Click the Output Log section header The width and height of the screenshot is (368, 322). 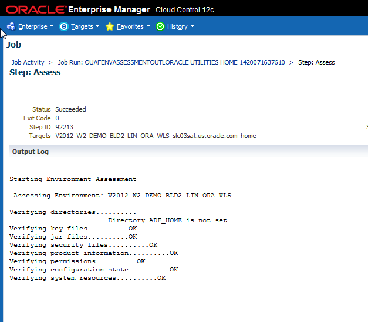[31, 152]
